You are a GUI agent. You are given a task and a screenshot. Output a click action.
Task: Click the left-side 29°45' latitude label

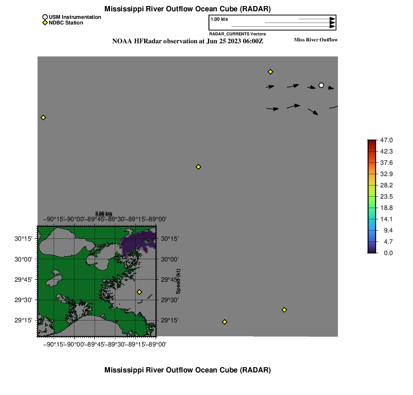(23, 280)
